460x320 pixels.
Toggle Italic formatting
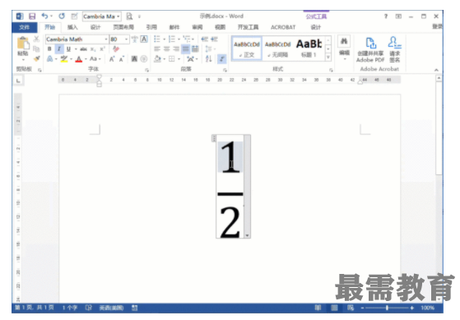tap(59, 49)
